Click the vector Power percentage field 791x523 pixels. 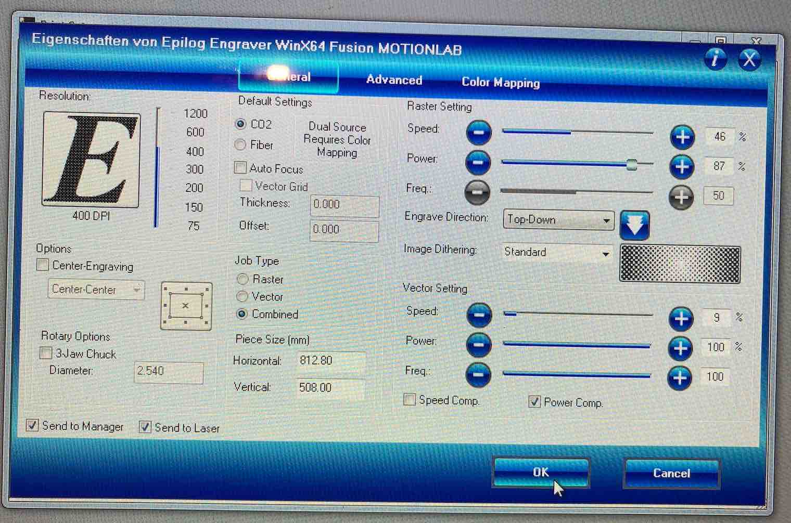716,347
